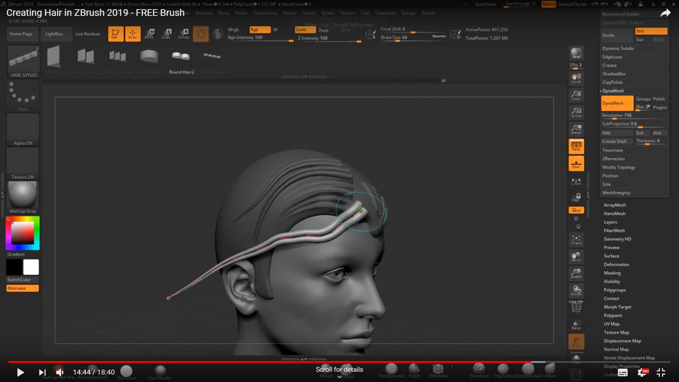Click the Zoom canvas icon
Screen dimensions: 679x382
pyautogui.click(x=576, y=95)
